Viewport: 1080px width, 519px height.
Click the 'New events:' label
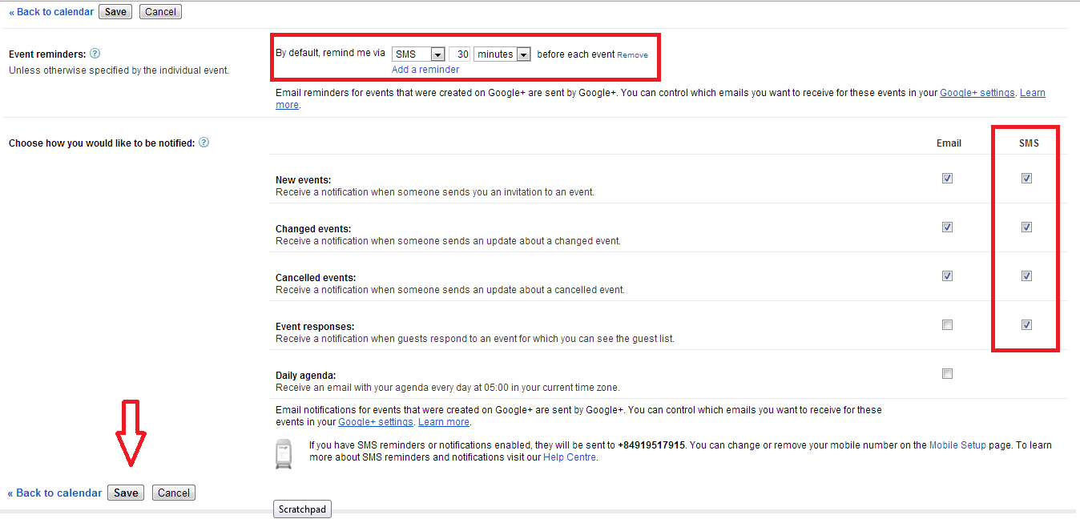pyautogui.click(x=304, y=180)
